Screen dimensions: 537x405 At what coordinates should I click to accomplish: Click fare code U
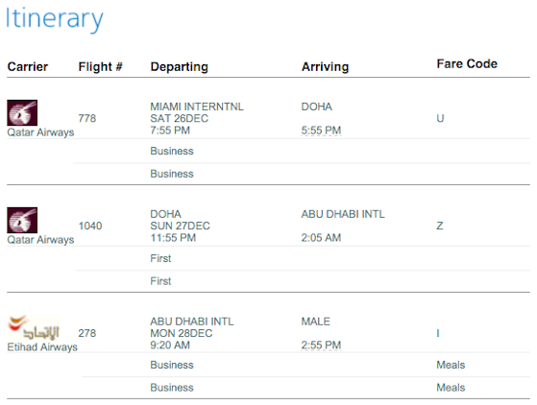(x=440, y=118)
